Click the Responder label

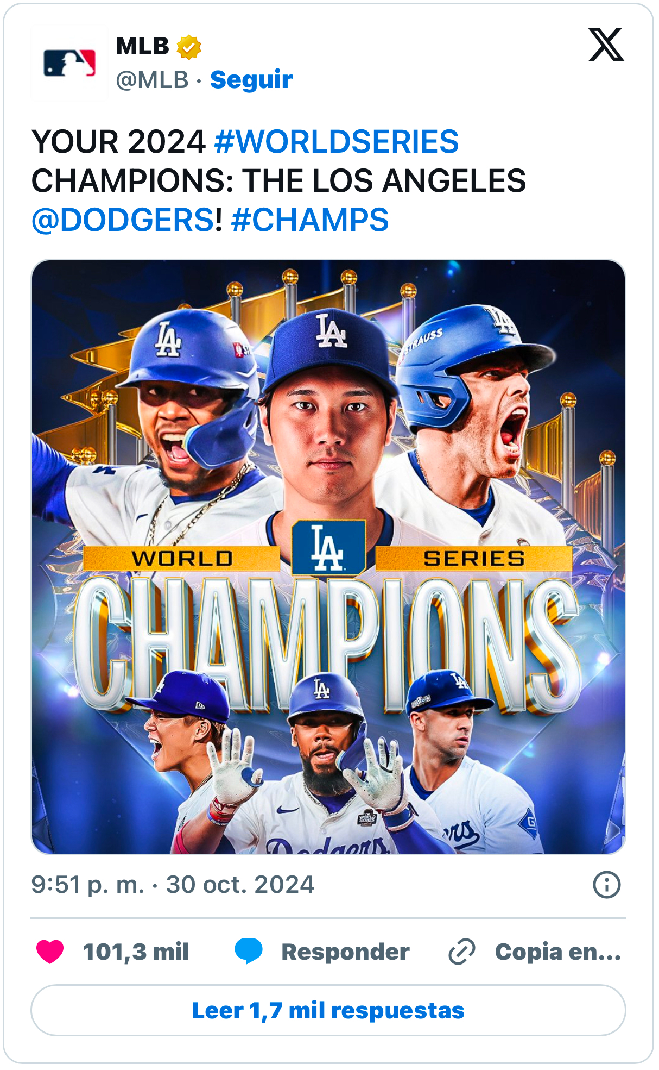pos(345,952)
